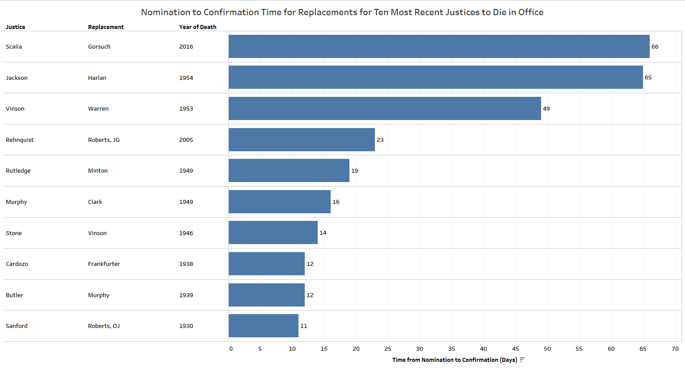Image resolution: width=685 pixels, height=369 pixels.
Task: Click the Stone bar with 14 days
Action: (273, 232)
